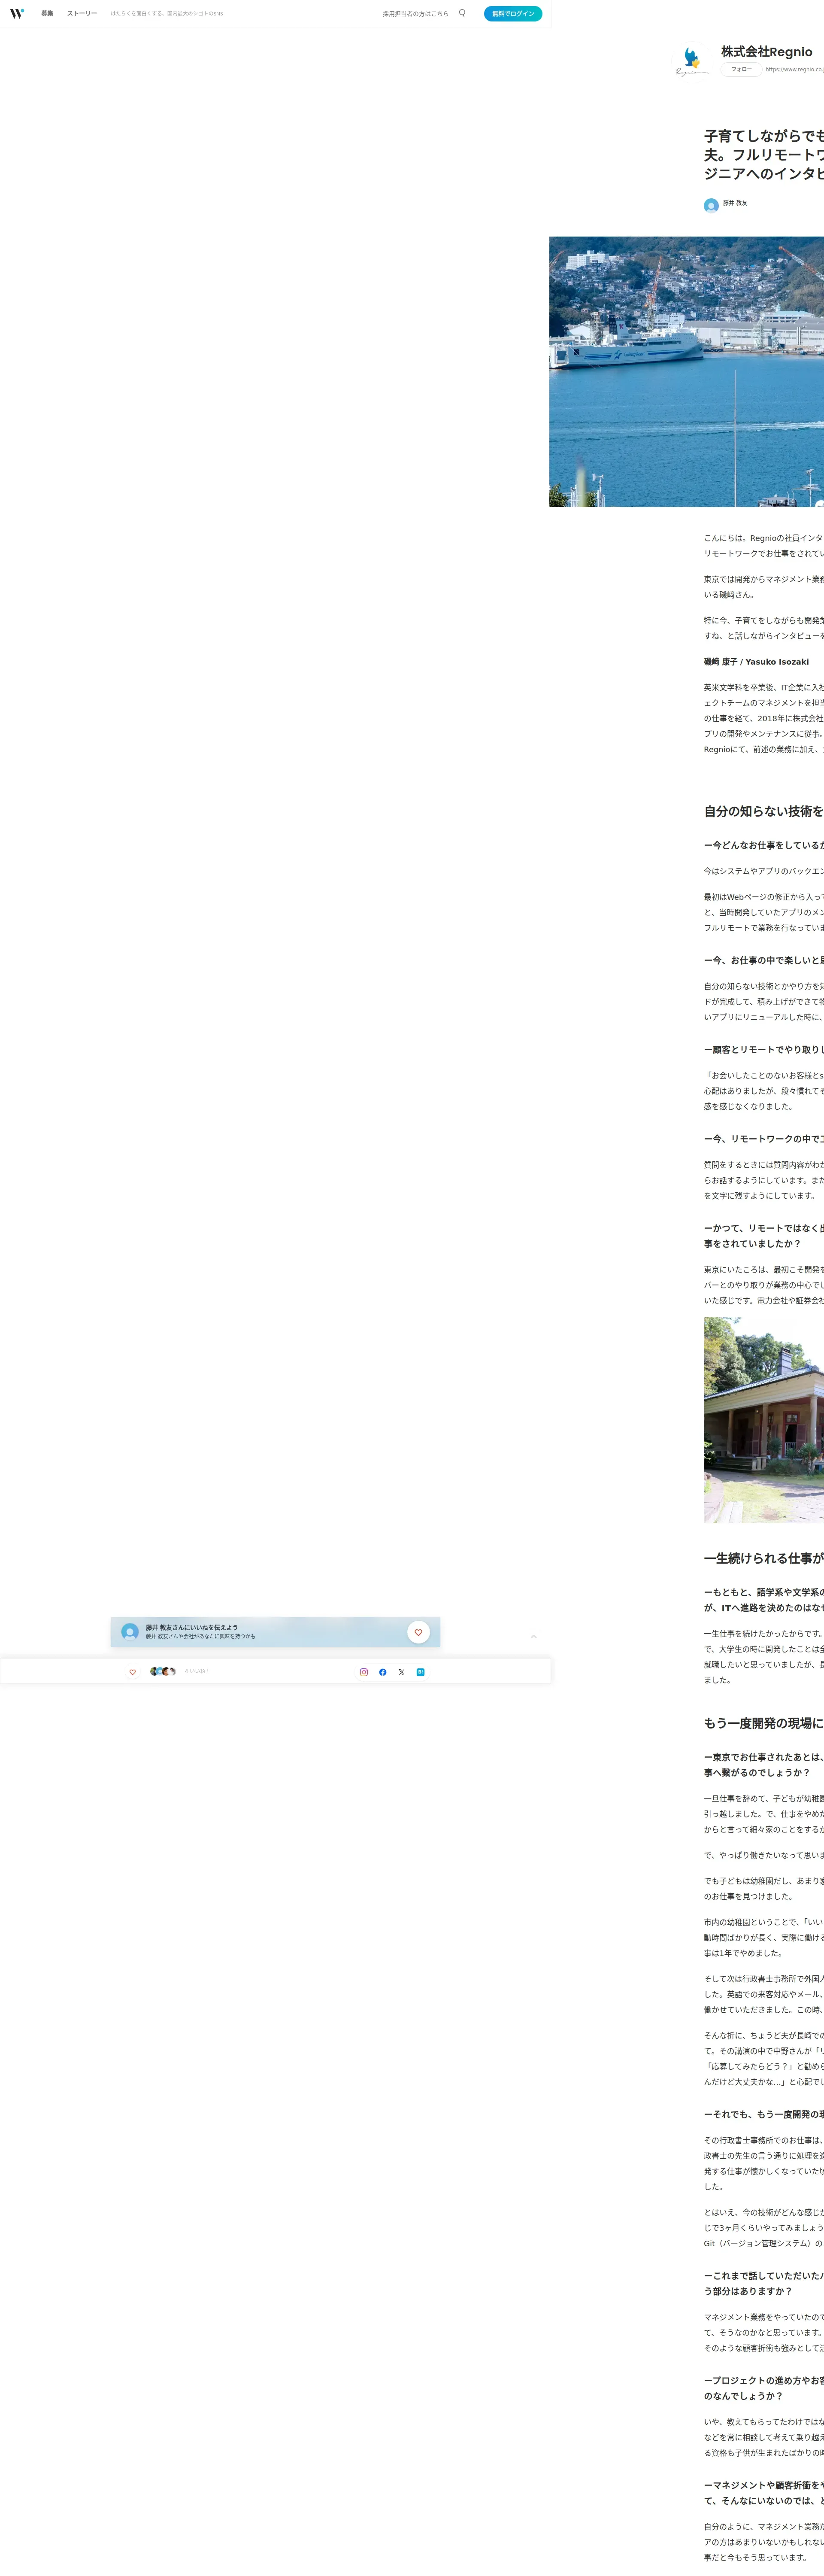Open the 株式会社Regnio company logo
The image size is (824, 2576).
pos(692,61)
